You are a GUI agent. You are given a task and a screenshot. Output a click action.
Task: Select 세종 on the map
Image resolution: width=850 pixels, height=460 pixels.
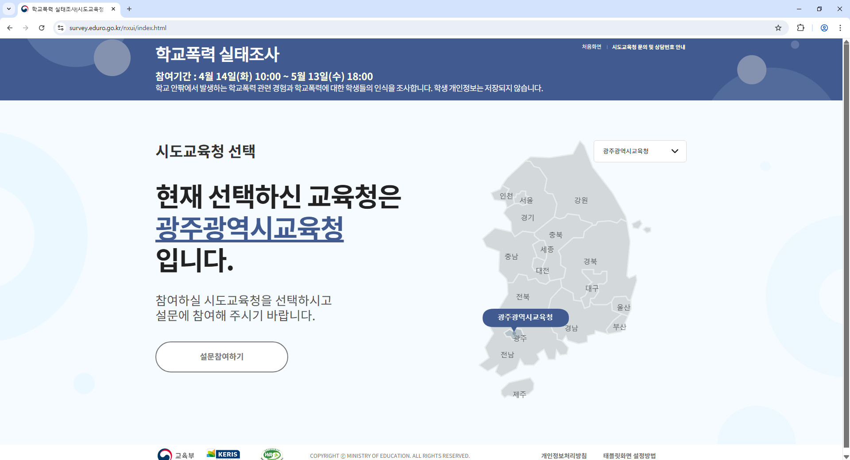pyautogui.click(x=547, y=249)
